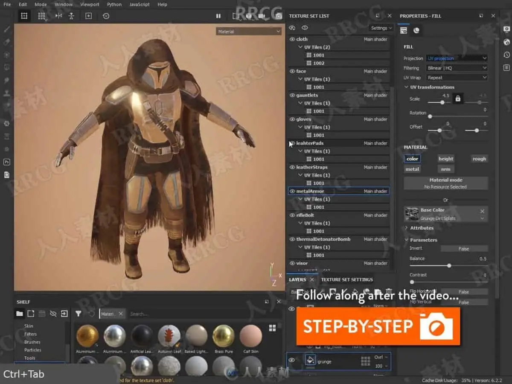Open the shelf folder icon
The image size is (512, 384).
pos(20,314)
